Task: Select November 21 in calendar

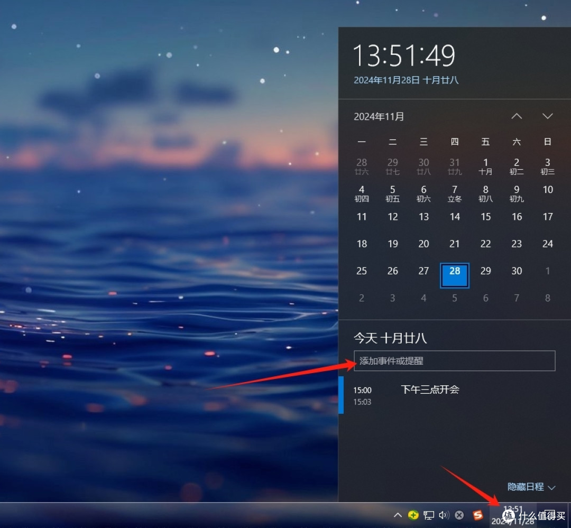Action: [455, 244]
